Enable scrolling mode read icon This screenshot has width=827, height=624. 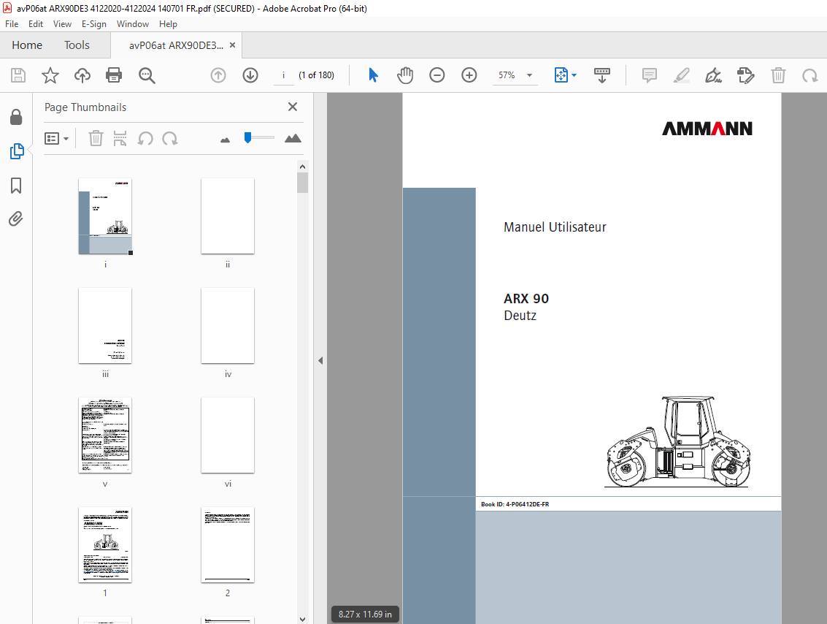click(x=601, y=75)
